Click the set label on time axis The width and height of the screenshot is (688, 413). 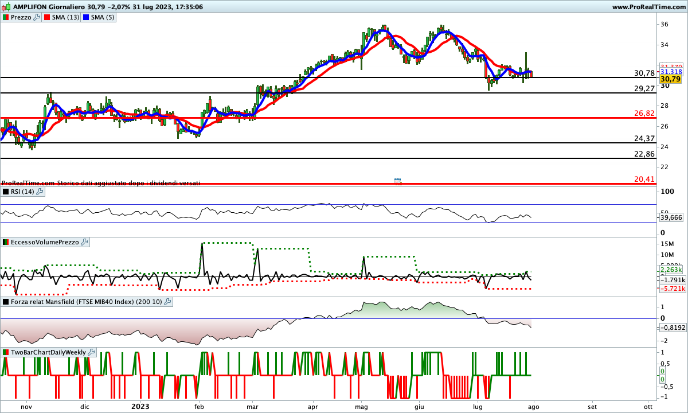pos(592,406)
